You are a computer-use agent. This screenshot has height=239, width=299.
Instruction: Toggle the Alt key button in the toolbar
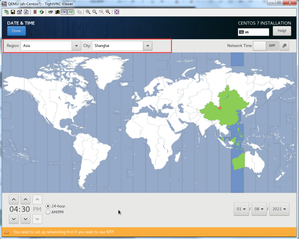click(x=71, y=12)
